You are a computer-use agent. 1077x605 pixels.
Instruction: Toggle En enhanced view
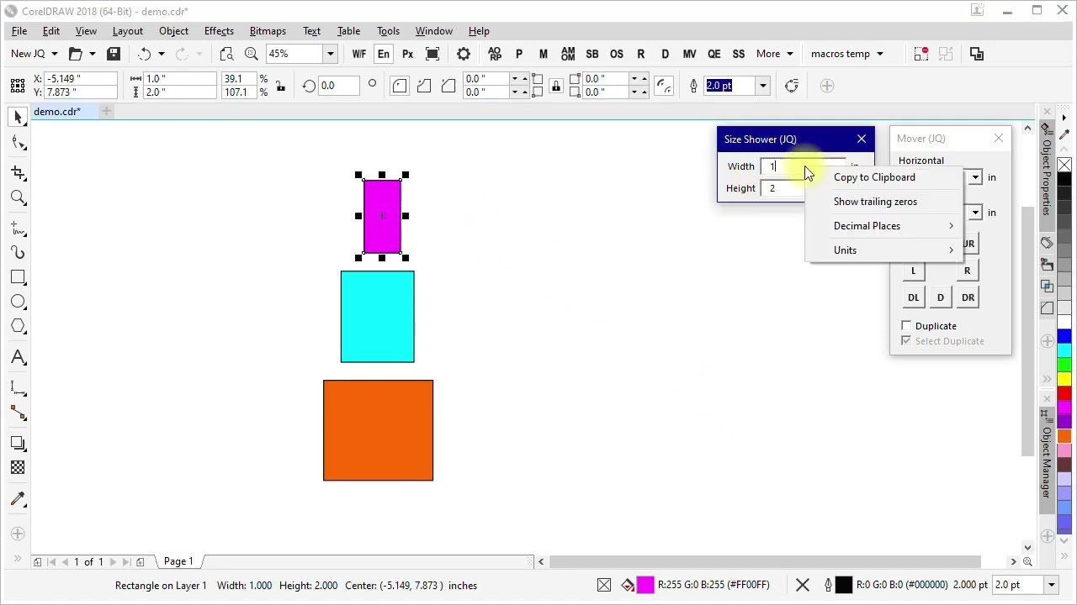(384, 54)
